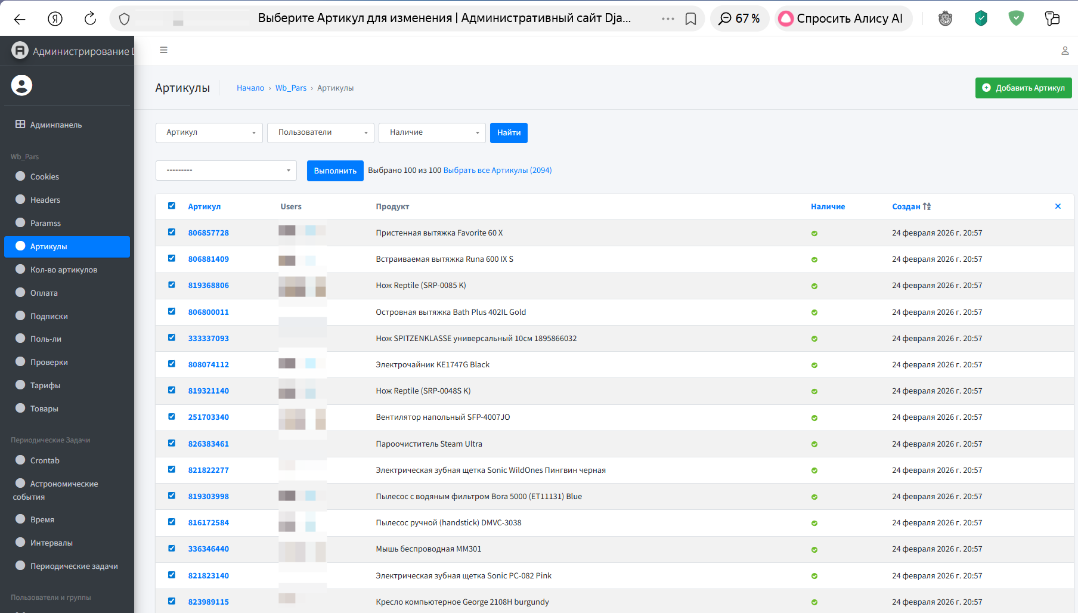
Task: Open Тарифы in sidebar
Action: pyautogui.click(x=67, y=385)
